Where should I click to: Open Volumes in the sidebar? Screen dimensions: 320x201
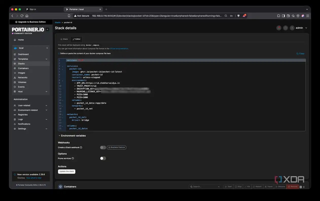pos(22,82)
